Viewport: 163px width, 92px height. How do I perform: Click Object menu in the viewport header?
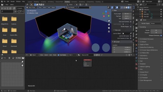click(53, 7)
